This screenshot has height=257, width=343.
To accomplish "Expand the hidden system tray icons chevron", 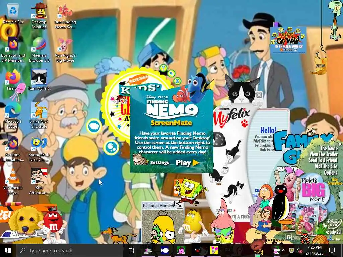I will [284, 250].
